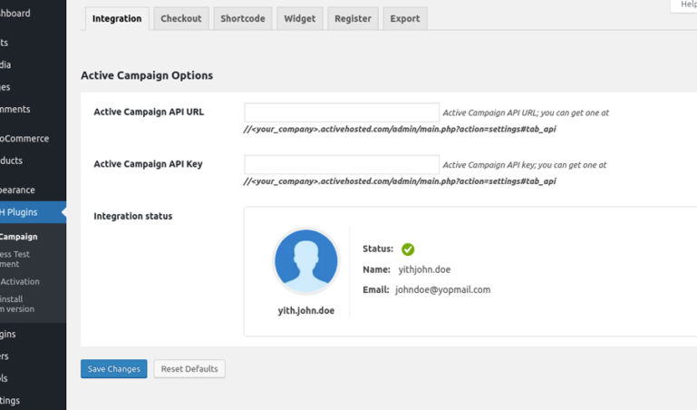Open Dashboard in the sidebar

[33, 14]
